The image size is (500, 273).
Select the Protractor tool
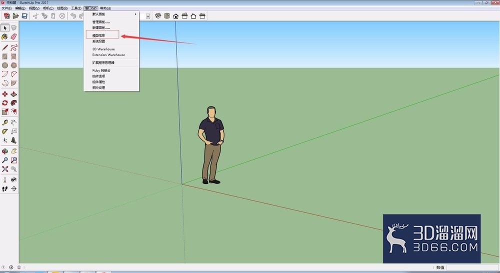pos(5,131)
